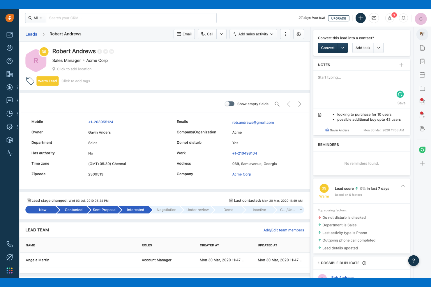Collapse the Lead score panel chevron
This screenshot has width=431, height=287.
pyautogui.click(x=403, y=186)
